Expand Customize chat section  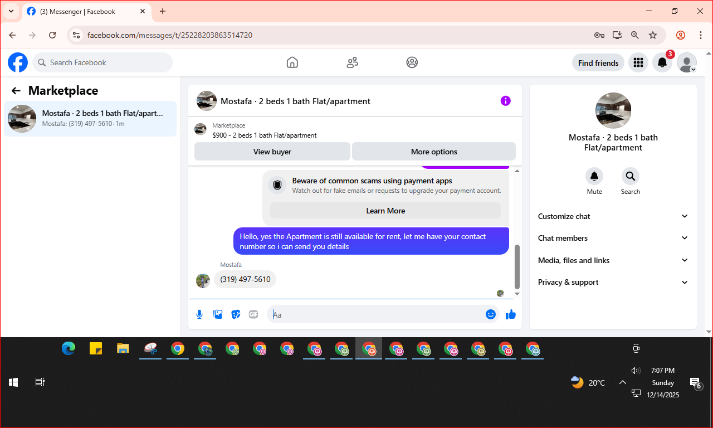[613, 216]
